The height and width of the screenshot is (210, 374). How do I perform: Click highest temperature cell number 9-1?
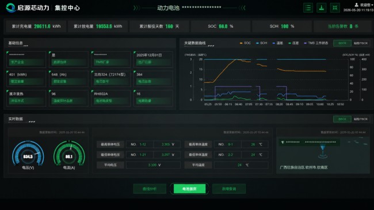(x=230, y=144)
